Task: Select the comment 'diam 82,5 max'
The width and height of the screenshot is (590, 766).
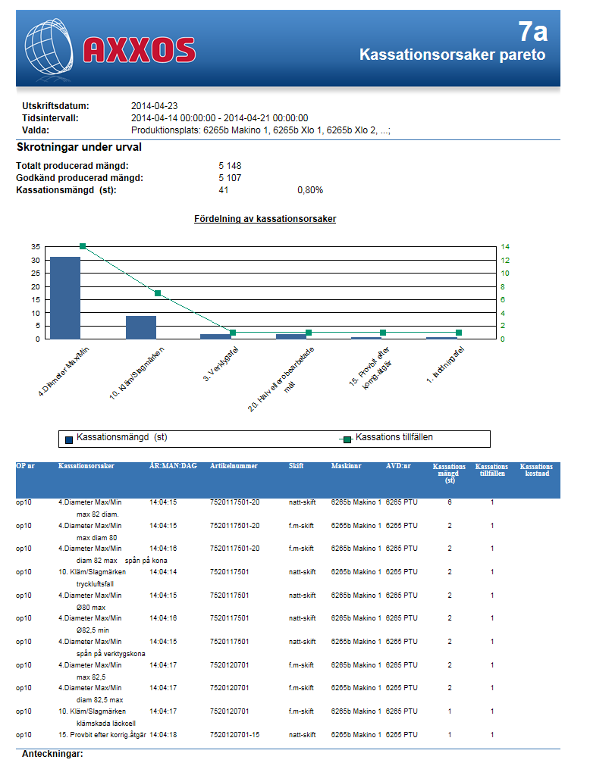Action: [x=99, y=700]
